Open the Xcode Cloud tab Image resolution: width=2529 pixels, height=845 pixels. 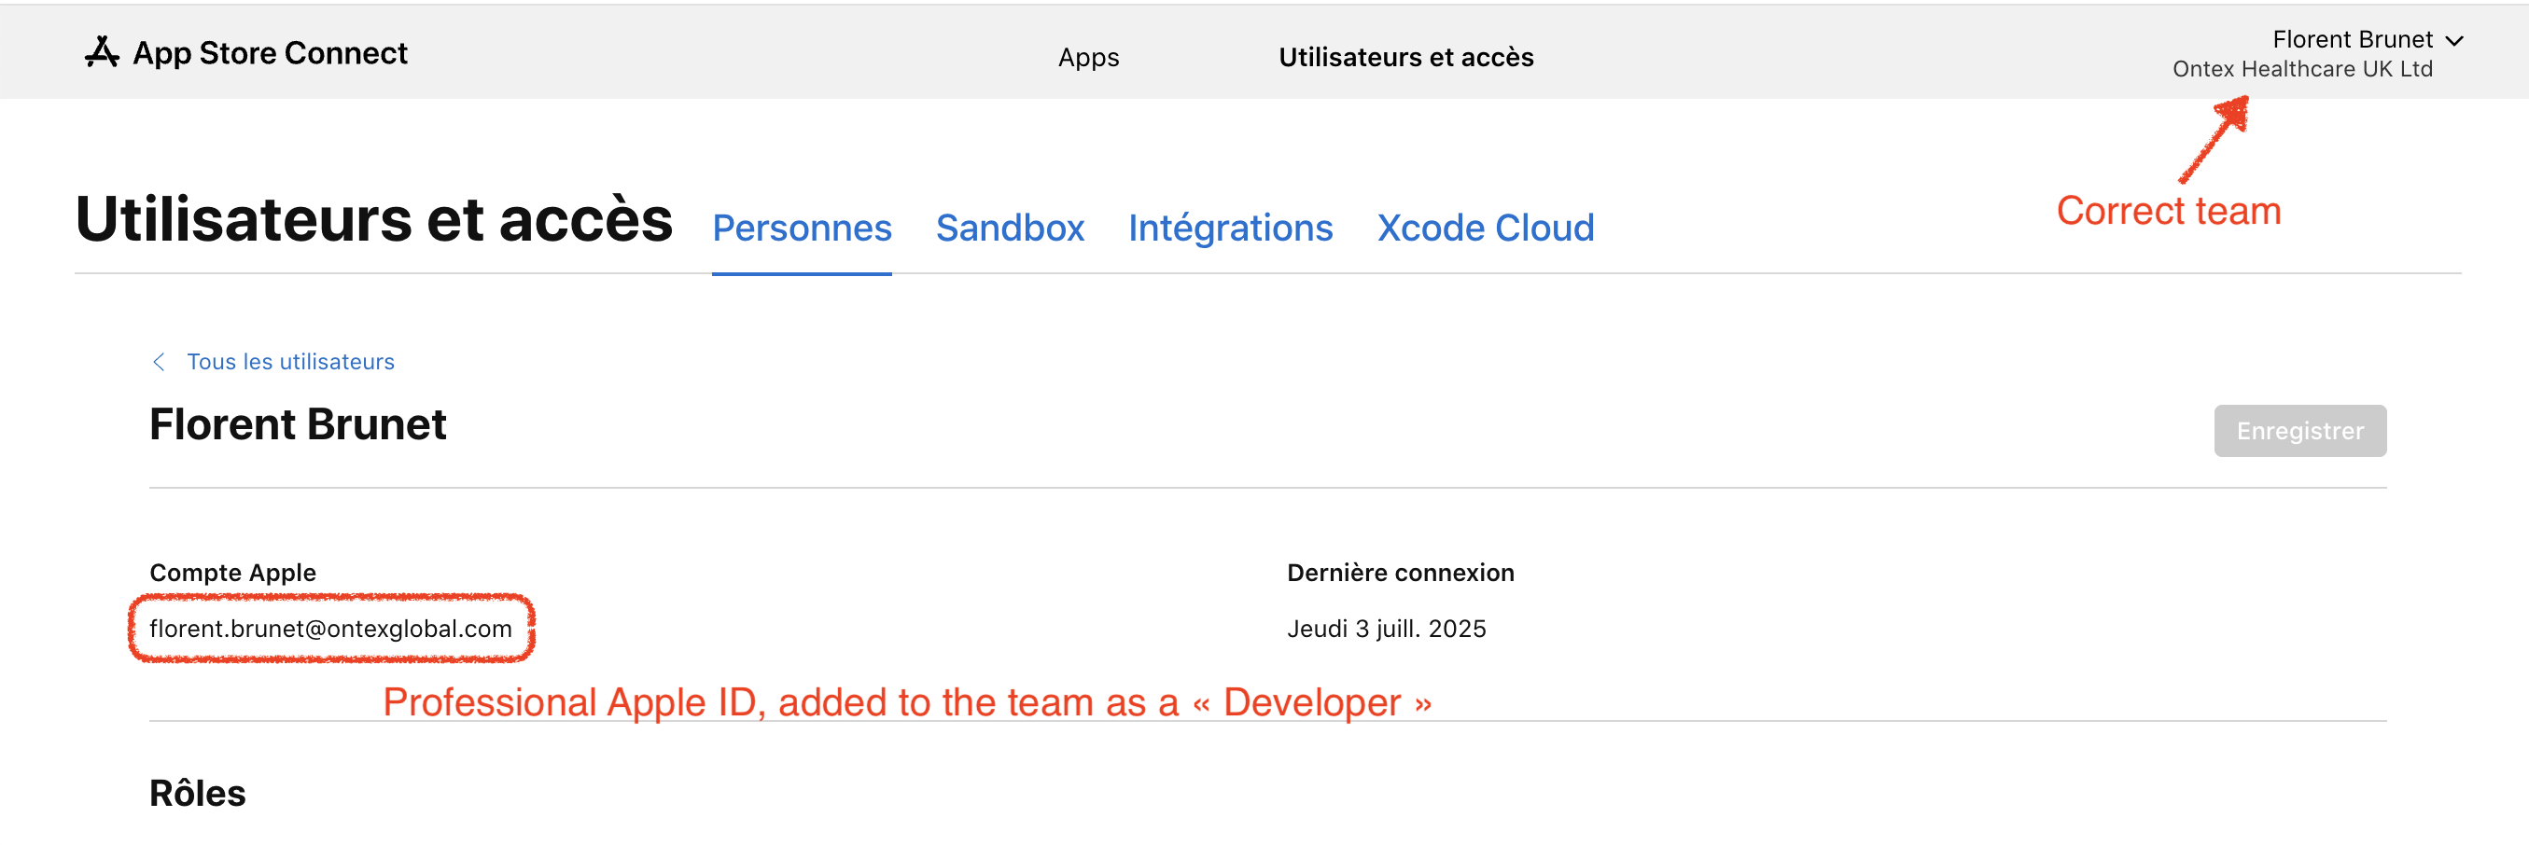pos(1485,228)
